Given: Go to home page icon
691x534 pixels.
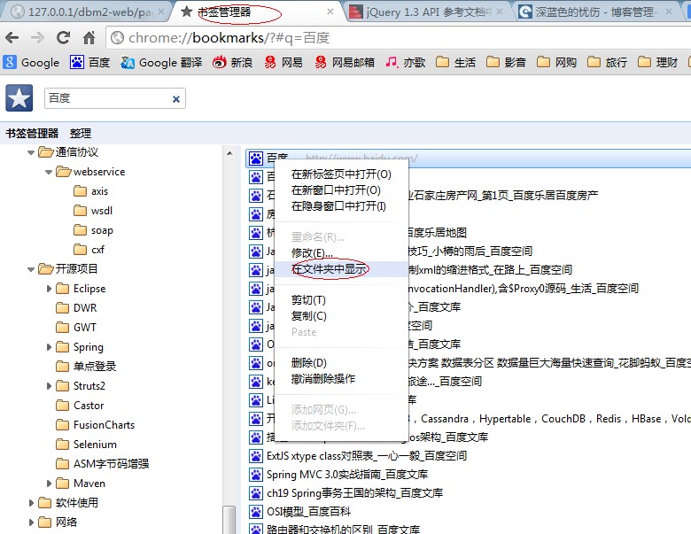Looking at the screenshot, I should (89, 38).
